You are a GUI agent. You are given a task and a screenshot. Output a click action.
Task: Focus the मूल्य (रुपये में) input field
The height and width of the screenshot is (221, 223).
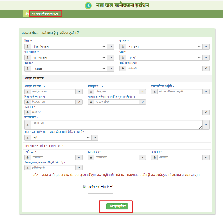tap(117, 102)
